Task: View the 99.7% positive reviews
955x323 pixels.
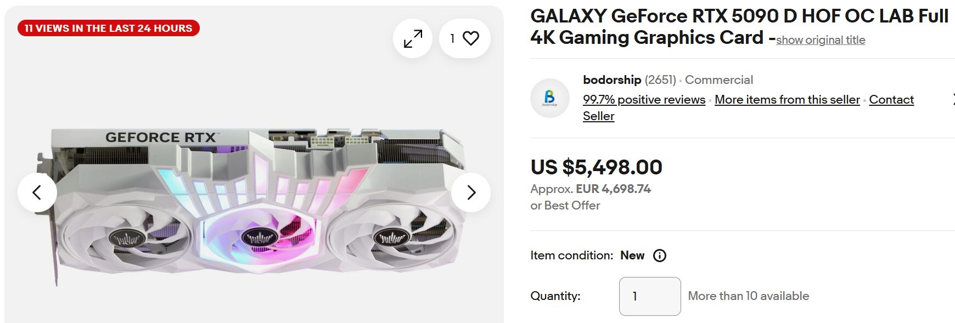Action: (644, 100)
